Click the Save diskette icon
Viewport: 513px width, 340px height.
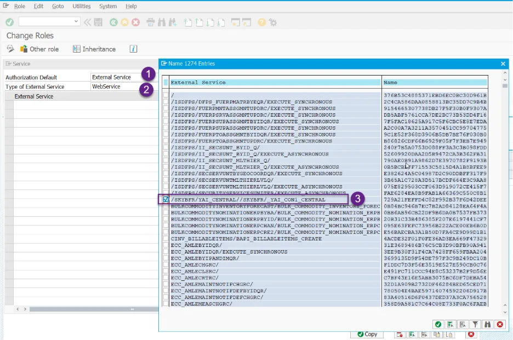[x=98, y=22]
